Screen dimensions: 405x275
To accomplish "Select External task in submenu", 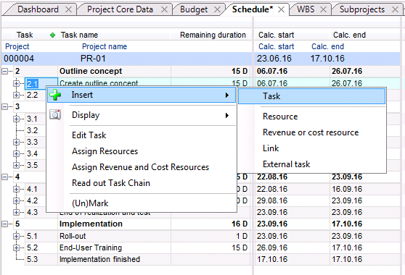I will [286, 164].
